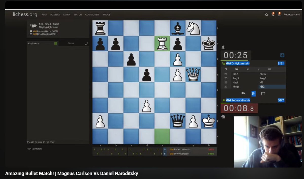Viewport: 304px width, 179px height.
Task: Click the search magnifier icon
Action: (267, 15)
